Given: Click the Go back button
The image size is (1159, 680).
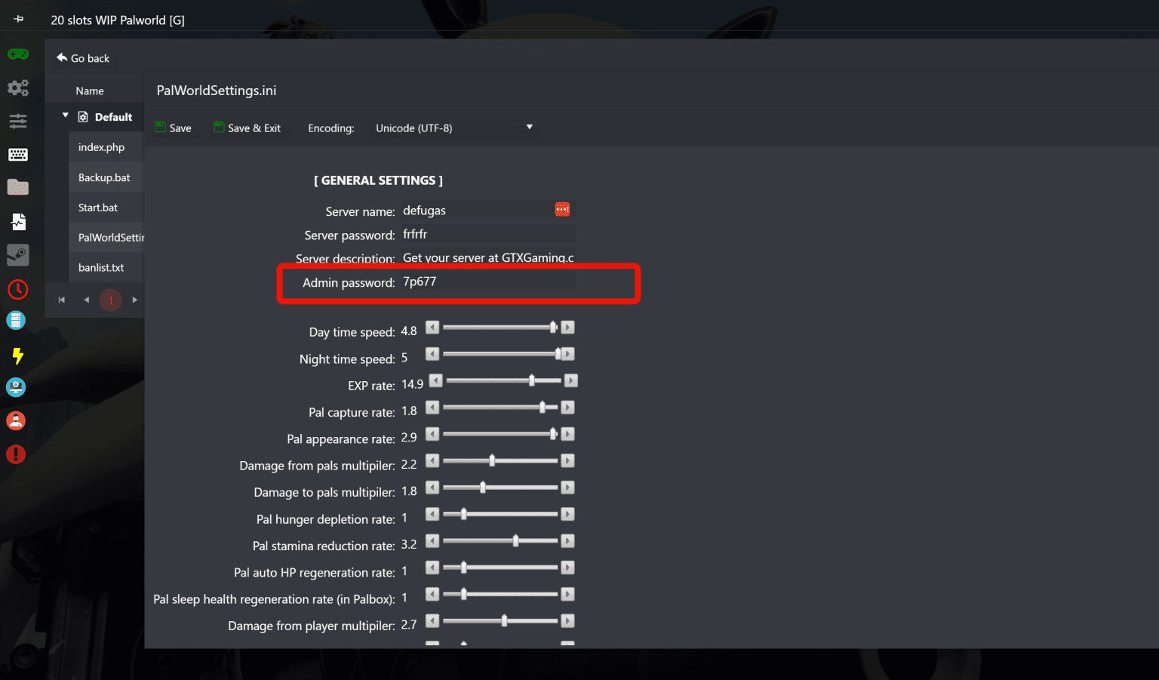Looking at the screenshot, I should pyautogui.click(x=82, y=57).
